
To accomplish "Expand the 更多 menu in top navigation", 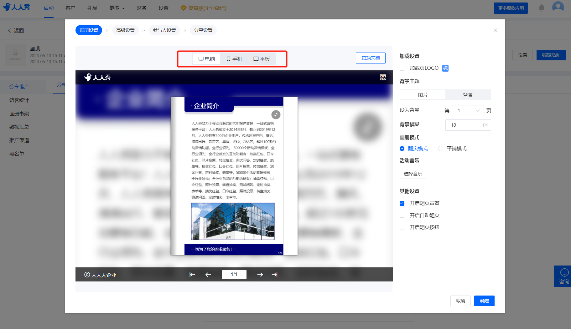I will (x=117, y=8).
